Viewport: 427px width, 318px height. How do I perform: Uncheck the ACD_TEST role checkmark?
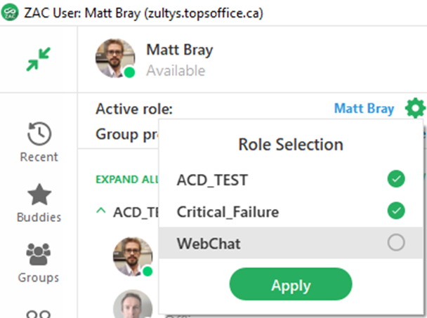pyautogui.click(x=396, y=180)
